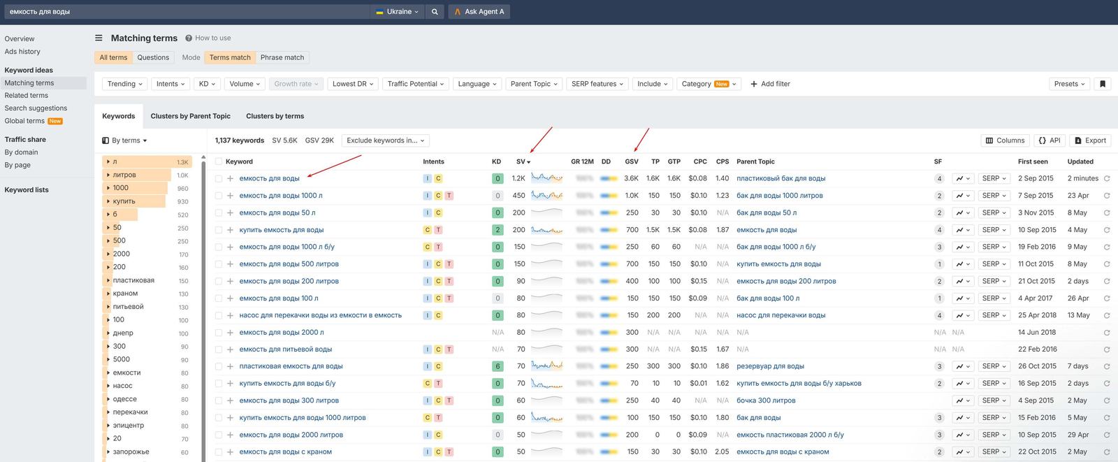The image size is (1118, 462).
Task: Check the box for купить емкость для воды
Action: pos(219,230)
